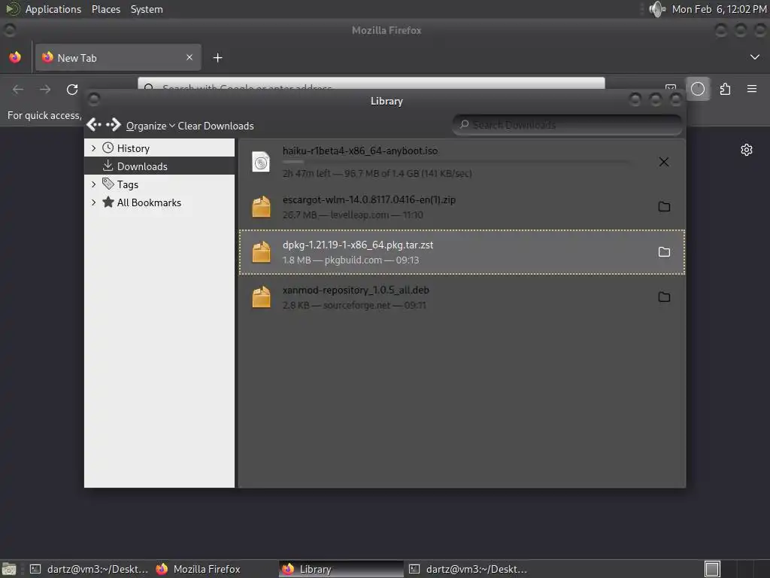Click the Firefox back arrow
Screen dimensions: 770x578
point(18,89)
